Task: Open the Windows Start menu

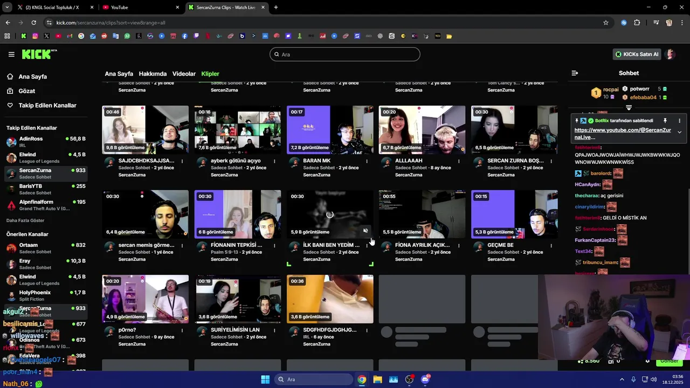Action: point(265,379)
